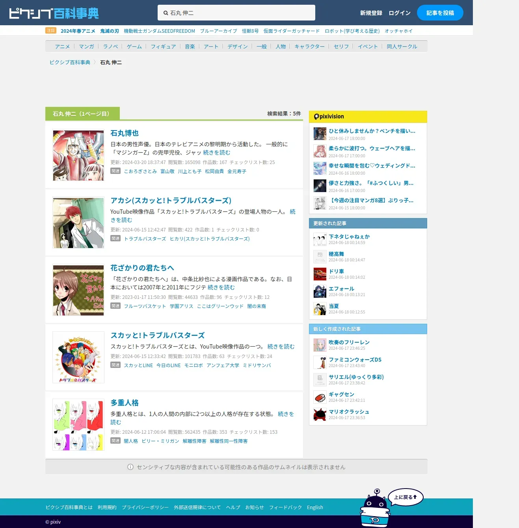Image resolution: width=519 pixels, height=528 pixels.
Task: Open pixivision article 【今週の注目マンガ8選】
Action: click(x=371, y=200)
